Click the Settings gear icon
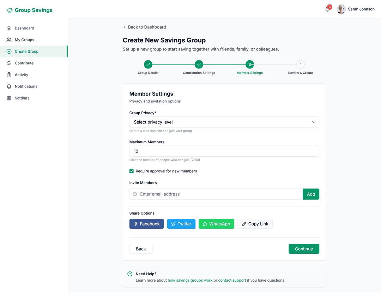 (9, 98)
